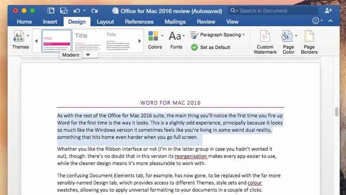346x195 pixels.
Task: Click the sidebar layout icon in title bar
Action: coord(51,11)
